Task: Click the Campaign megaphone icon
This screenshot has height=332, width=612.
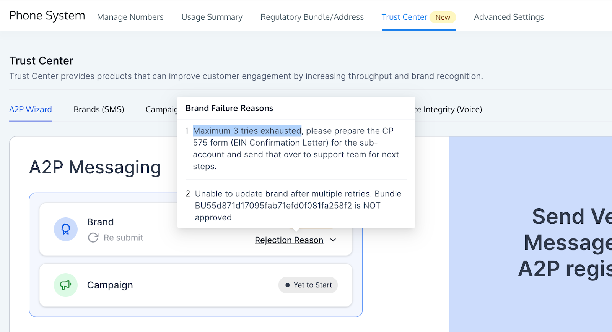Action: coord(66,285)
